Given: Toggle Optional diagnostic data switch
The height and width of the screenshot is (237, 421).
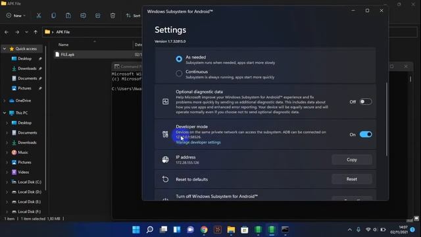Looking at the screenshot, I should click(x=366, y=101).
